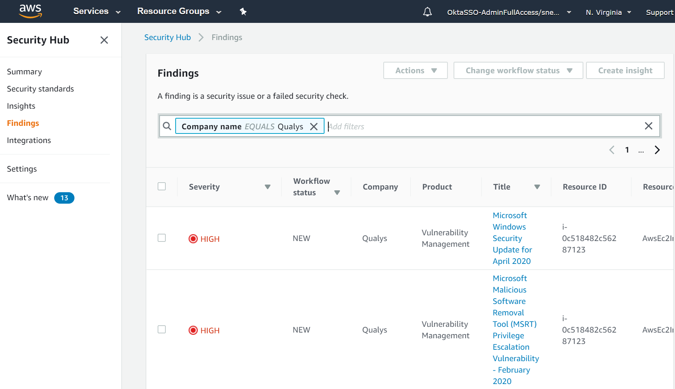Open the N. Virginia region selector
This screenshot has height=389, width=675.
609,12
